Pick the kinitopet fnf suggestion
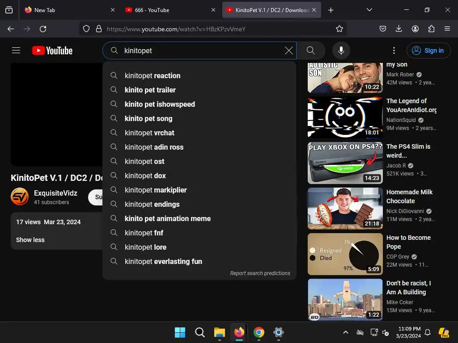458x343 pixels. point(199,233)
